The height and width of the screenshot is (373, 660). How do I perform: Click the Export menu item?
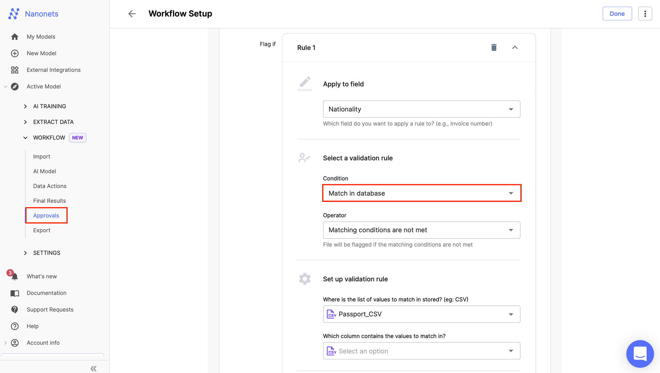[42, 230]
